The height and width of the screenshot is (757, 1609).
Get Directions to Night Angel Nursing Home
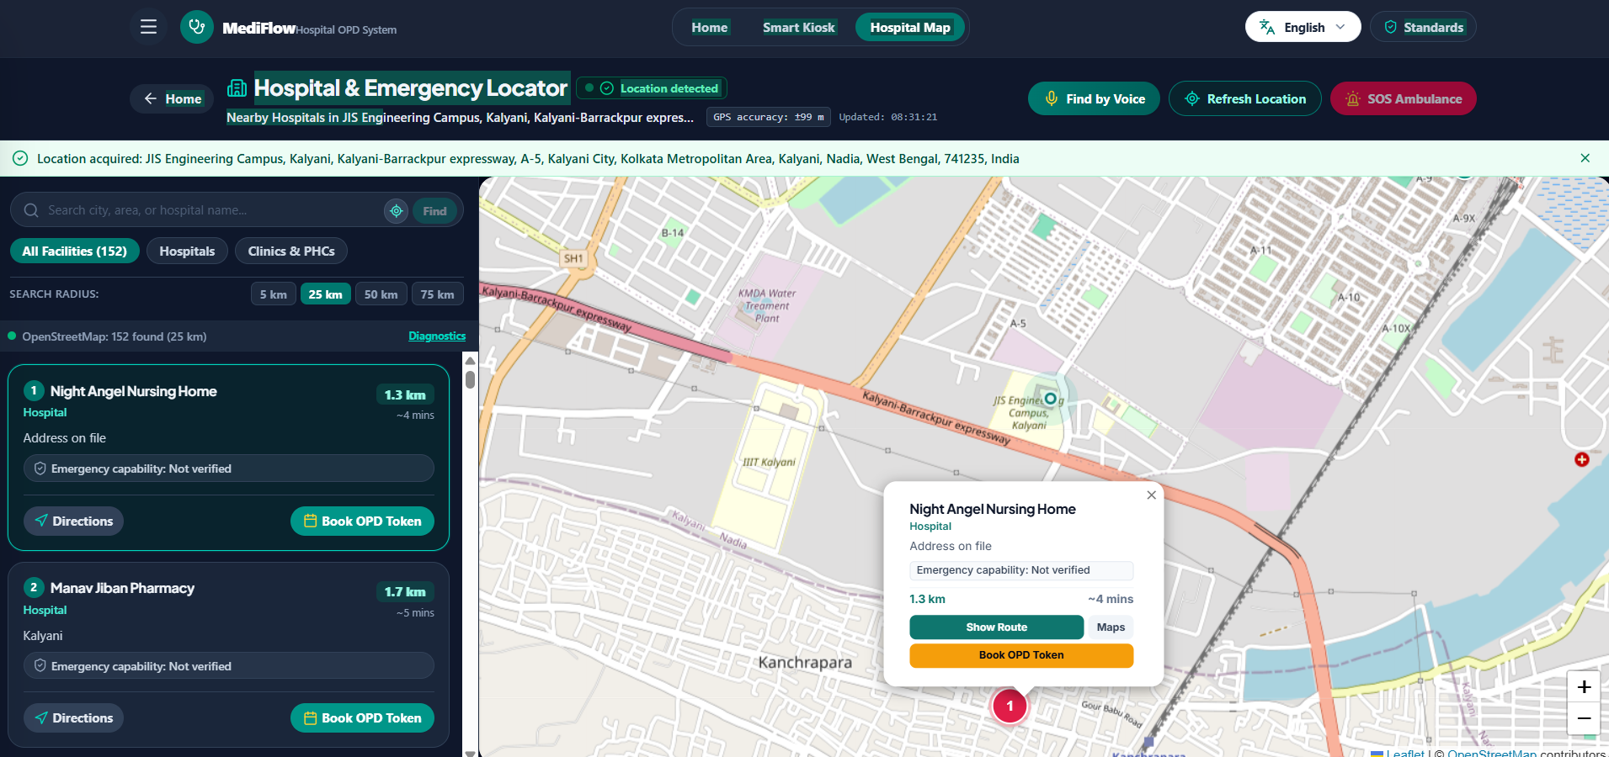73,521
